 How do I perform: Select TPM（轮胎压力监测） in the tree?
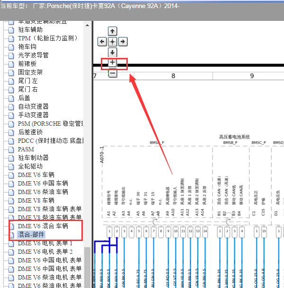pos(48,38)
